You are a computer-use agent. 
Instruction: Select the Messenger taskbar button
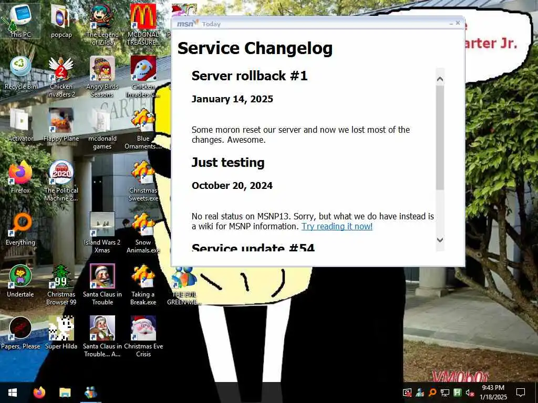[90, 393]
